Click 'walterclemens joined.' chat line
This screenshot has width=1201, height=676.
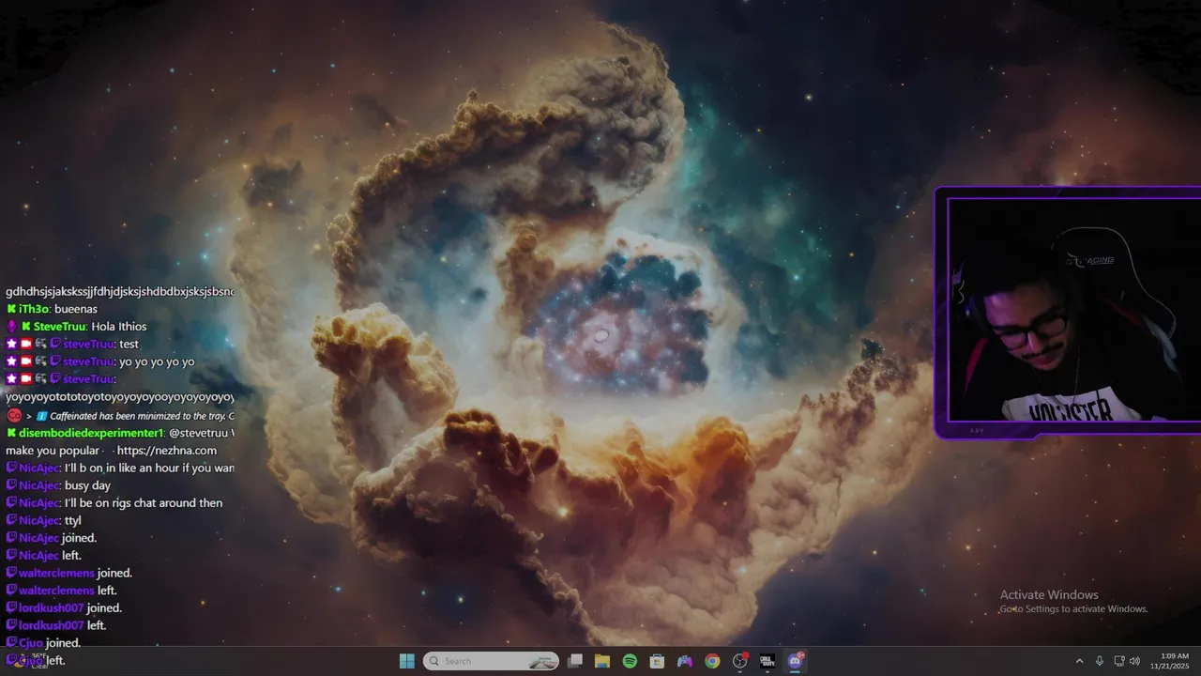click(69, 573)
